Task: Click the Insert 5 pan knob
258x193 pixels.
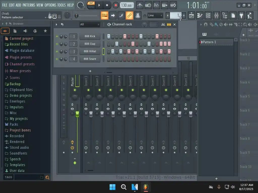Action: click(x=133, y=98)
